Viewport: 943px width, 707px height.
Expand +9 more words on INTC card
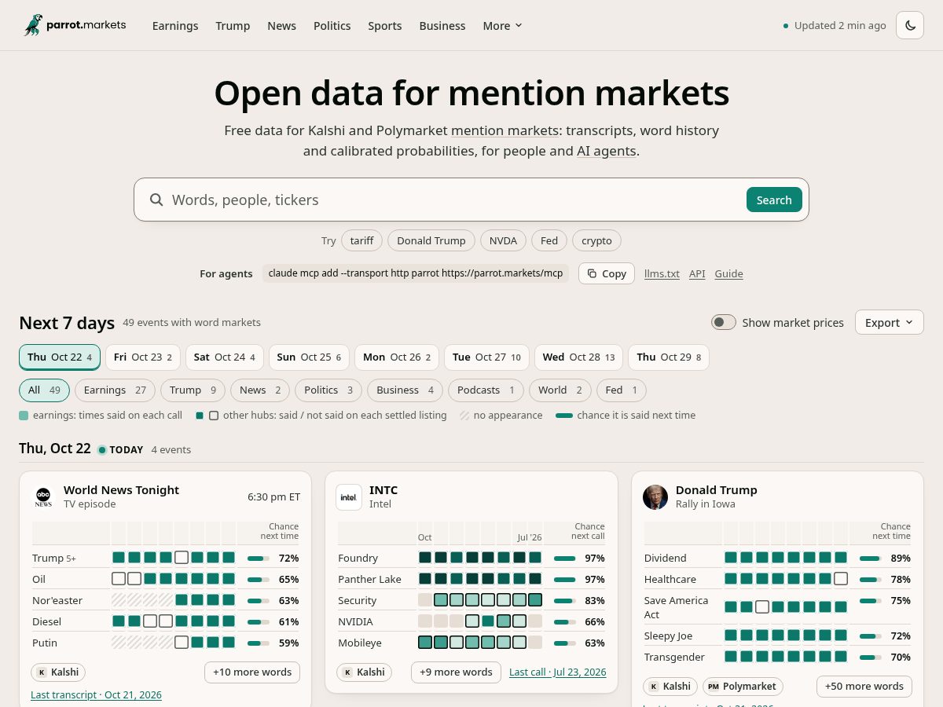pos(456,672)
